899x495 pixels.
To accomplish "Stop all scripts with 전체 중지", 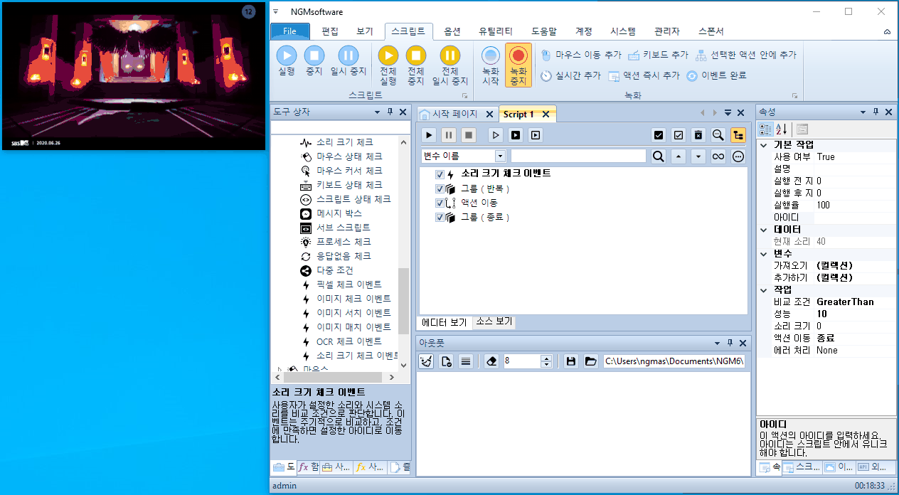I will 416,65.
